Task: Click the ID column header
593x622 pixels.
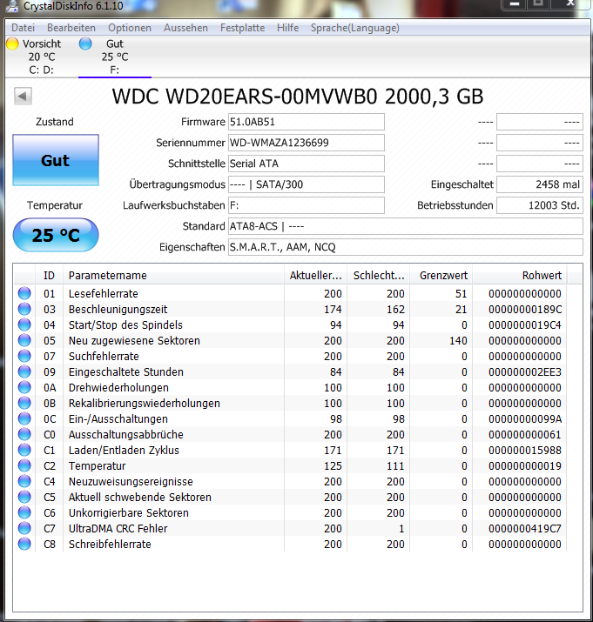Action: tap(49, 275)
